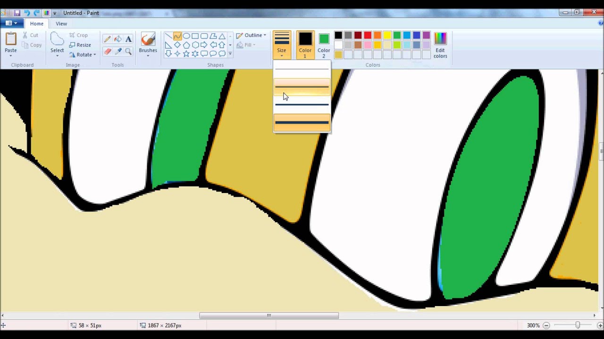Choose the Oval callout shape
604x339 pixels.
tap(213, 54)
